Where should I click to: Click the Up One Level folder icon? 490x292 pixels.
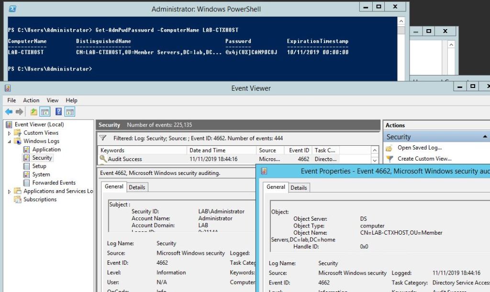pos(33,112)
